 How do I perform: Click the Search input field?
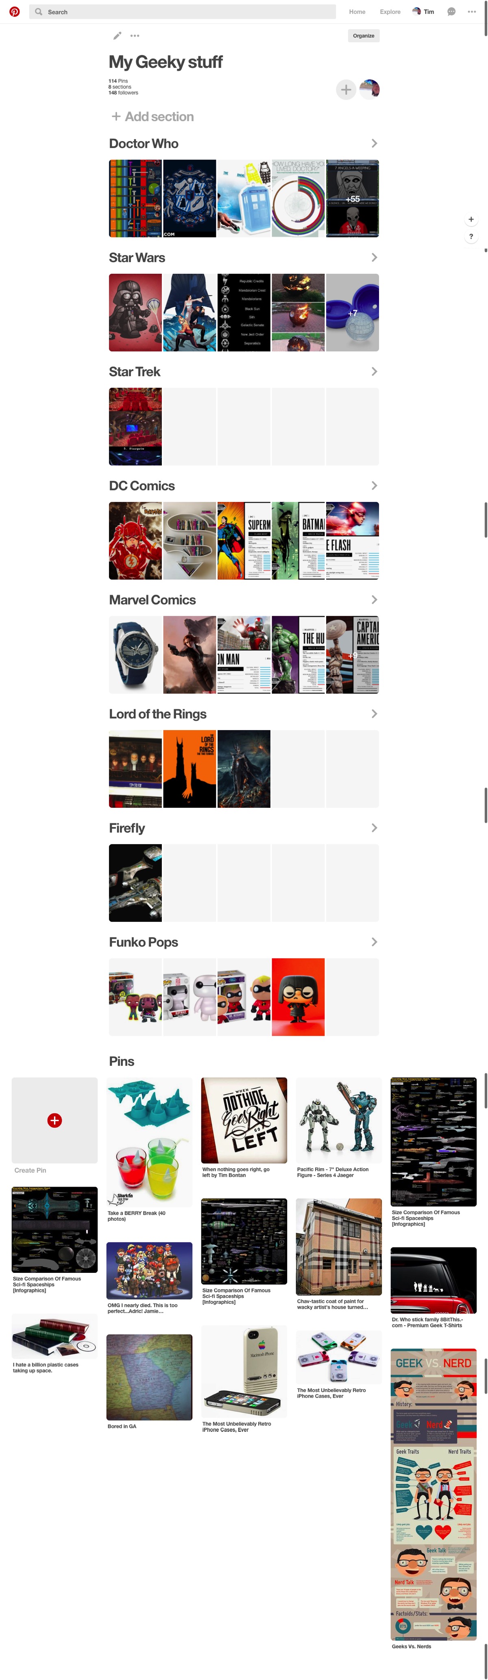(x=183, y=12)
